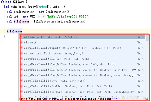Select copyFromLocalFile with overwrite, src: Path
This screenshot has width=151, height=102.
click(x=83, y=70)
